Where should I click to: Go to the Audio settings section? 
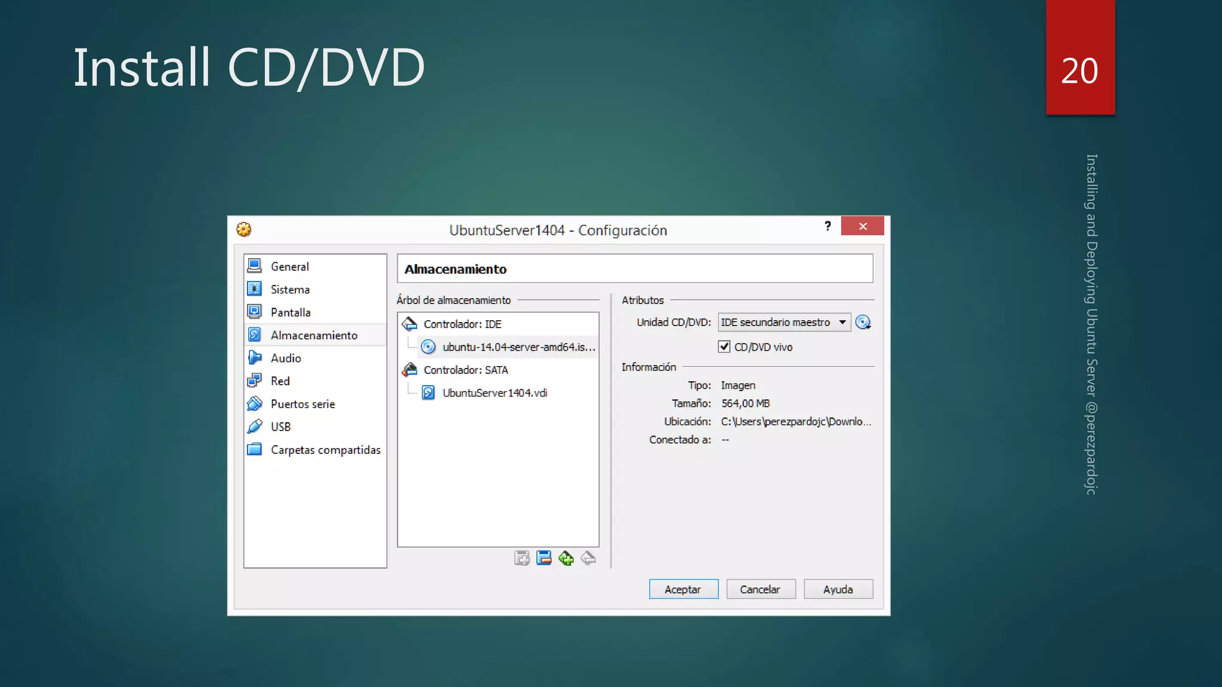click(285, 358)
